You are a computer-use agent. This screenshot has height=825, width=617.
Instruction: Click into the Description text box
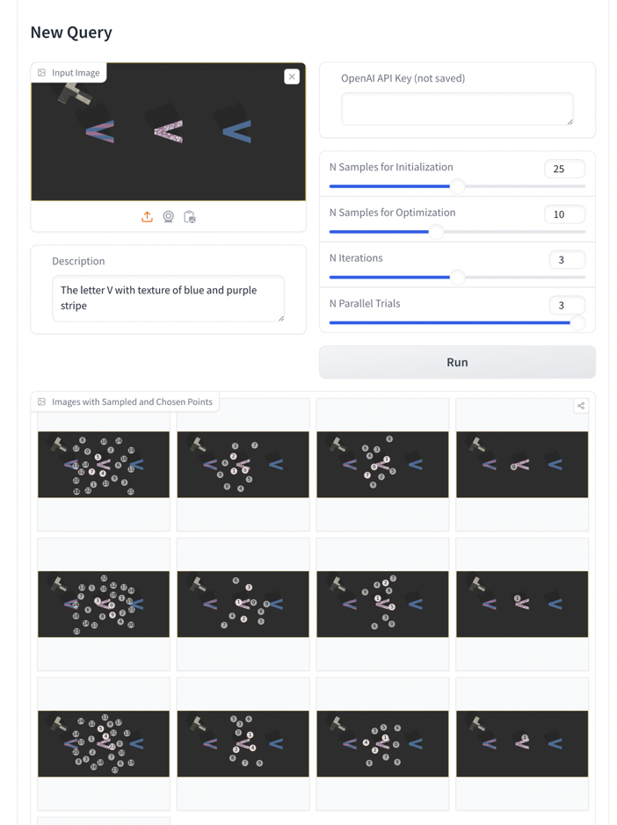[x=168, y=299]
